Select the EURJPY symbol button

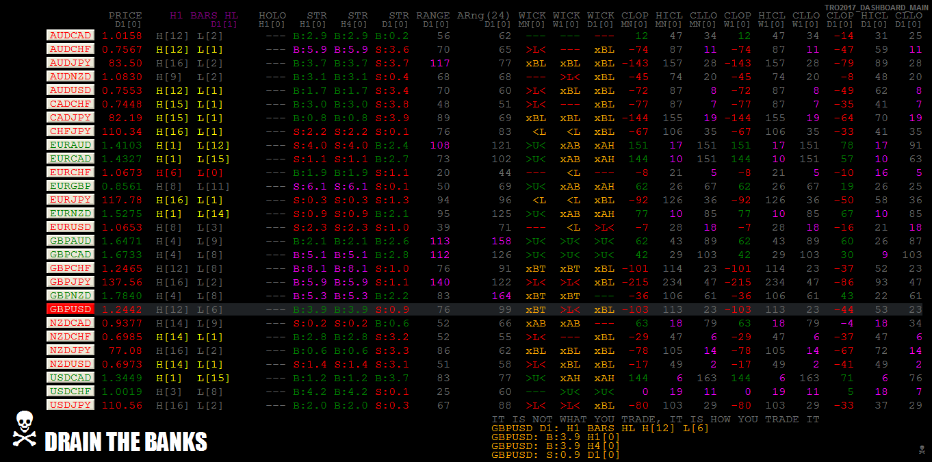(x=70, y=199)
